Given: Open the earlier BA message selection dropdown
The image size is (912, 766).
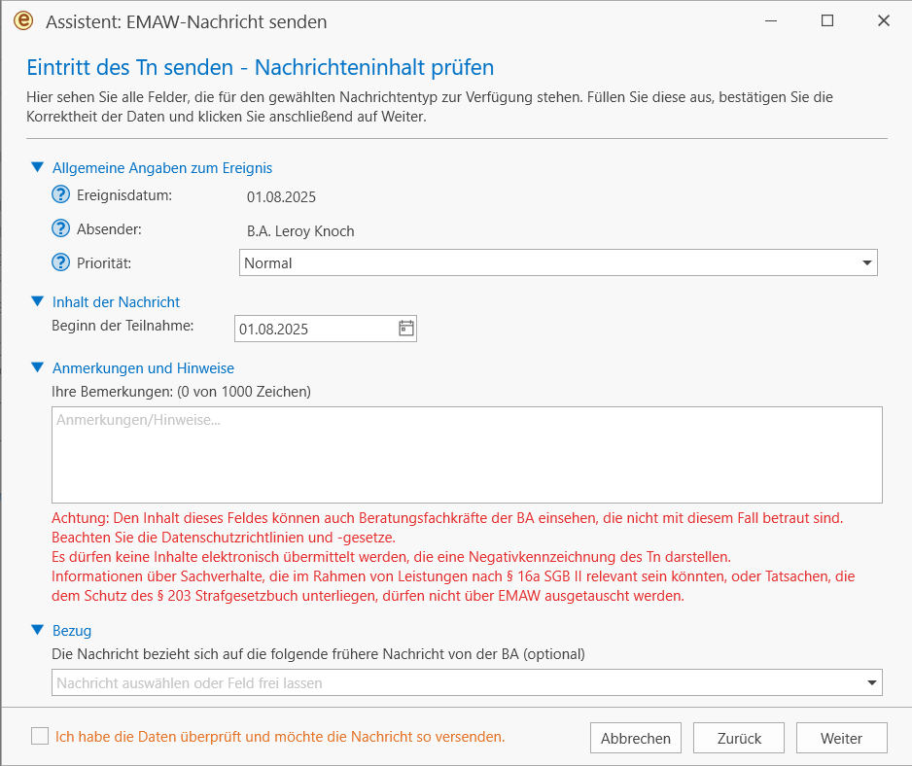Looking at the screenshot, I should pos(467,682).
